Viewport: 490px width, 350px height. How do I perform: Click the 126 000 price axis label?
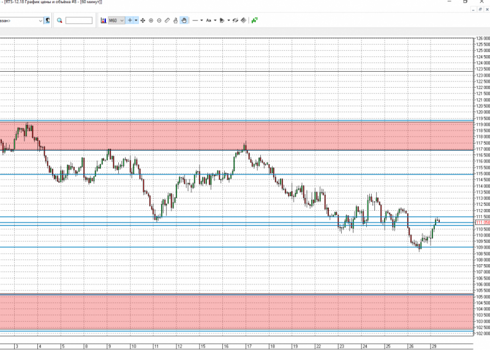483,39
